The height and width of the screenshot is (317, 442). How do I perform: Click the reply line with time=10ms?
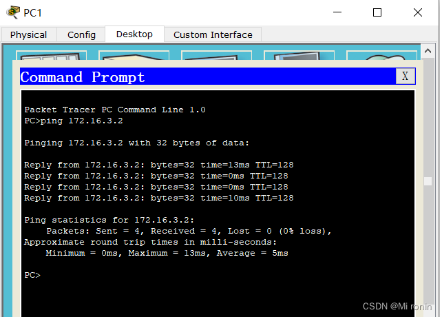coord(159,198)
